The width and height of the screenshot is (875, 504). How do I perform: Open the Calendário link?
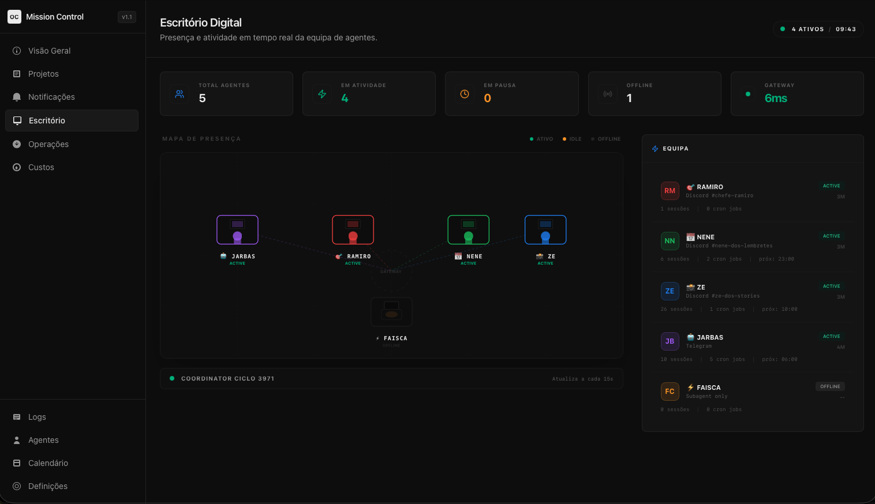coord(72,463)
